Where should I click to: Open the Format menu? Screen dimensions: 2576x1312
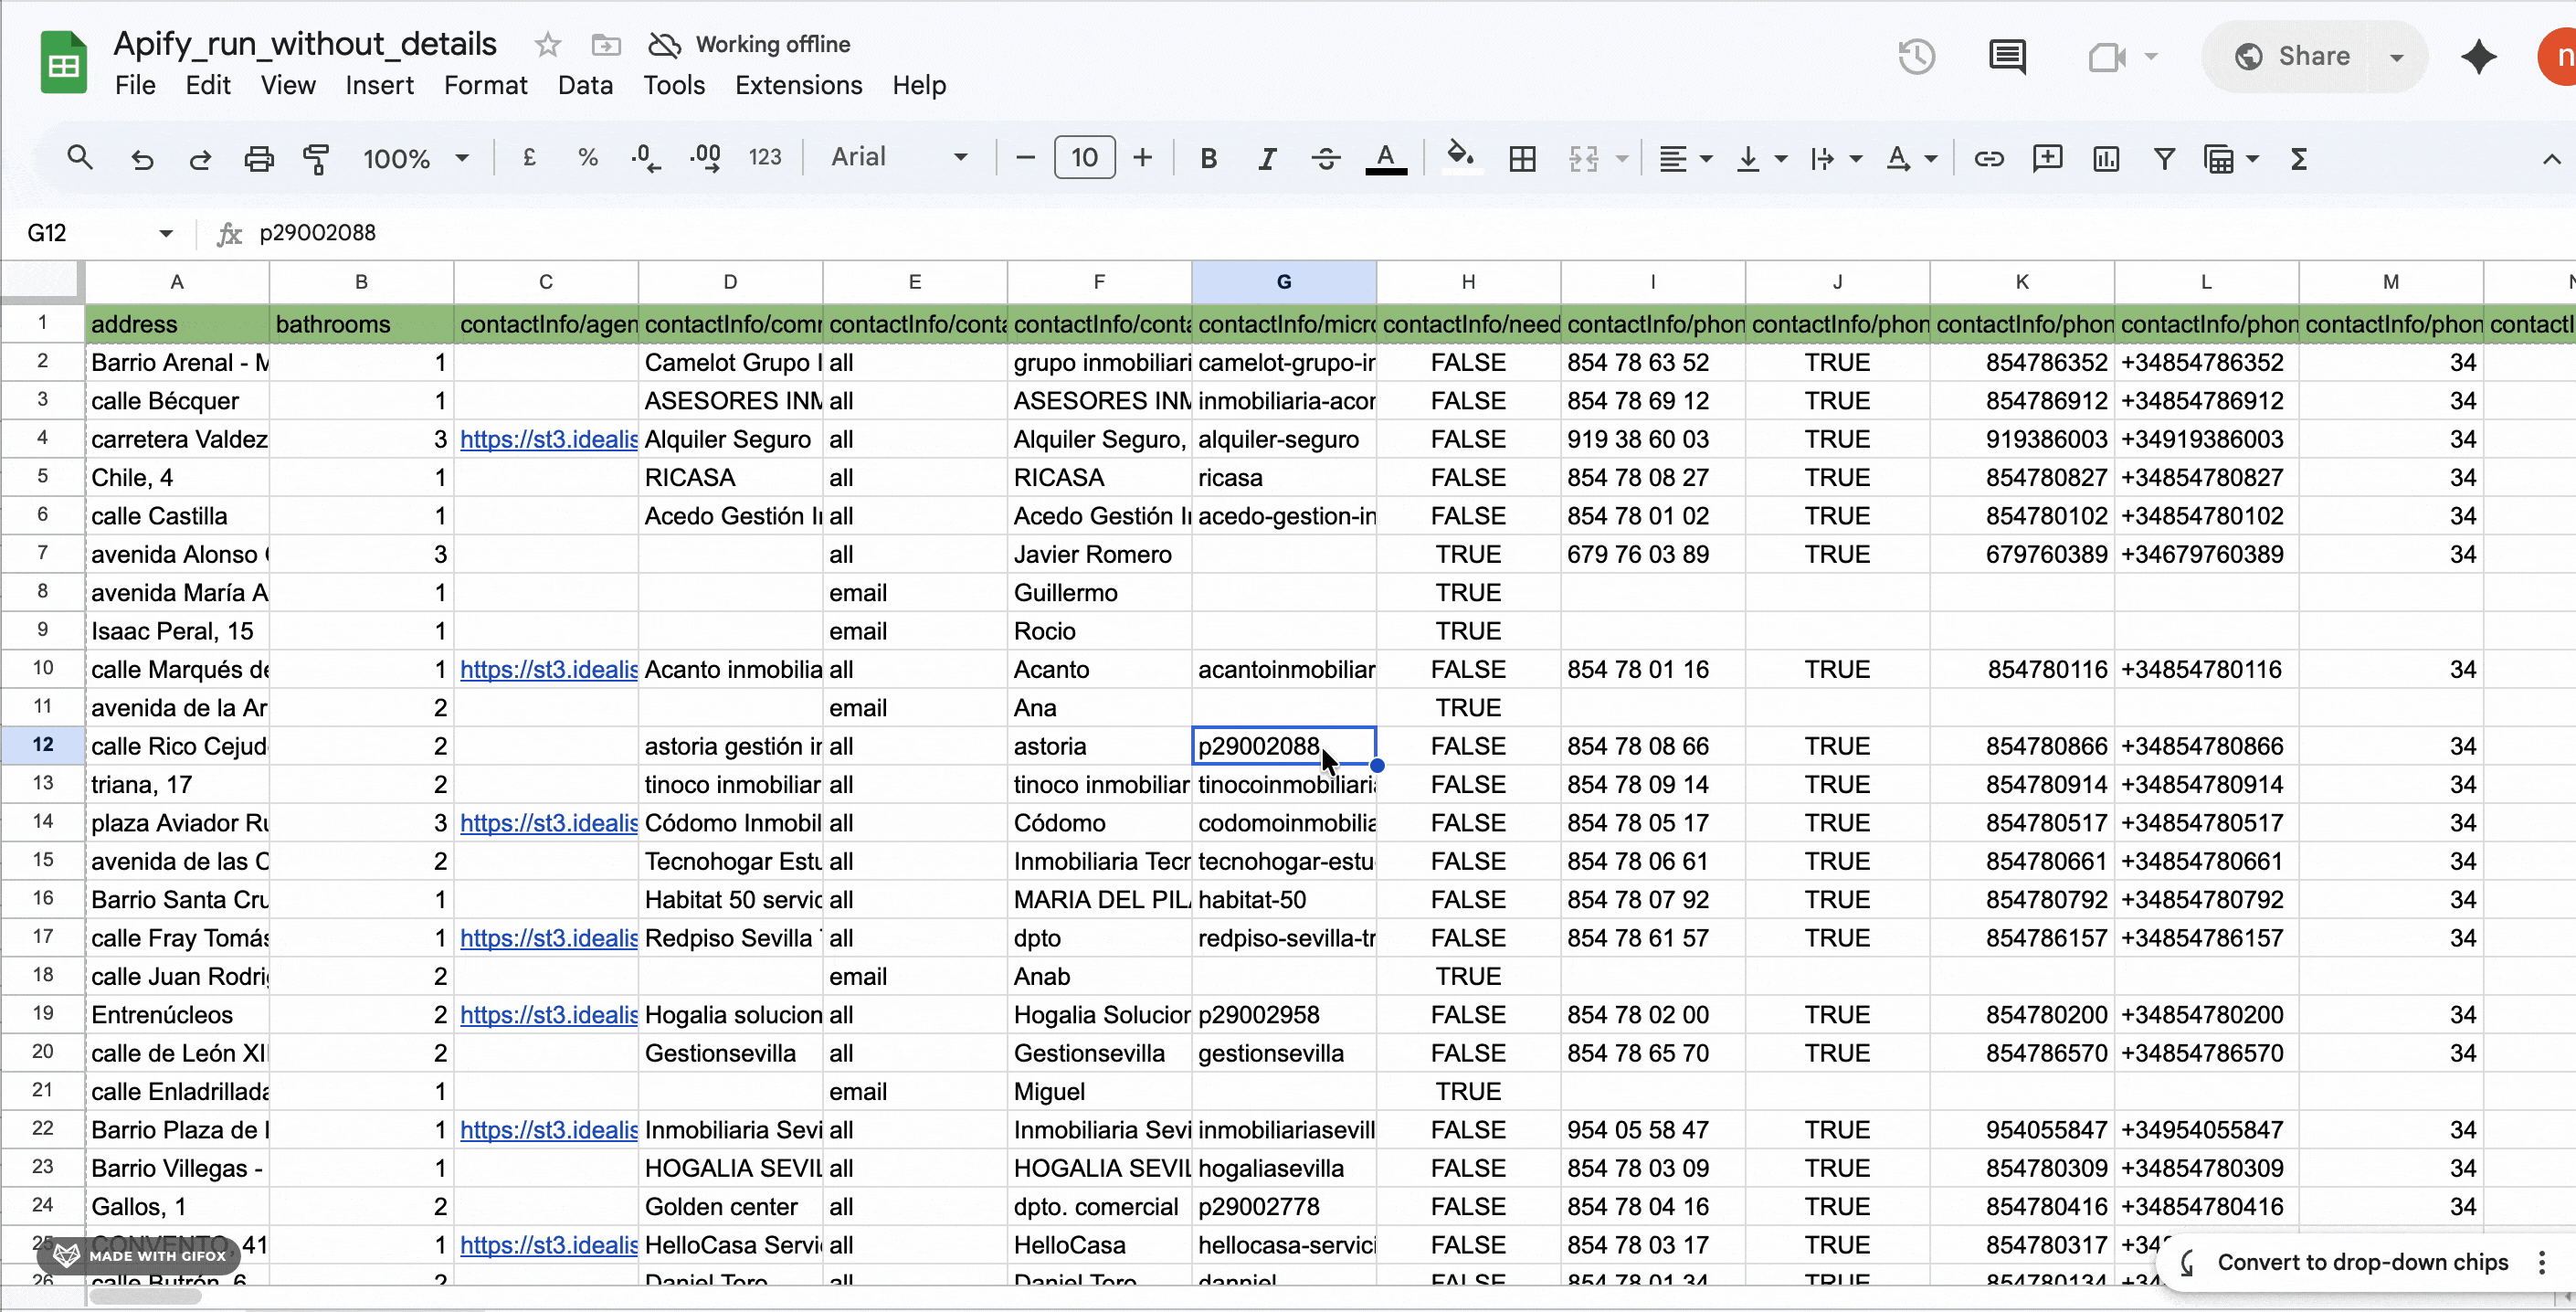point(485,85)
